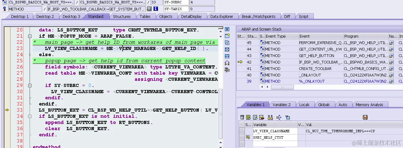
Task: Click the yellow blocks icon in Variables toolbar
Action: pyautogui.click(x=270, y=117)
